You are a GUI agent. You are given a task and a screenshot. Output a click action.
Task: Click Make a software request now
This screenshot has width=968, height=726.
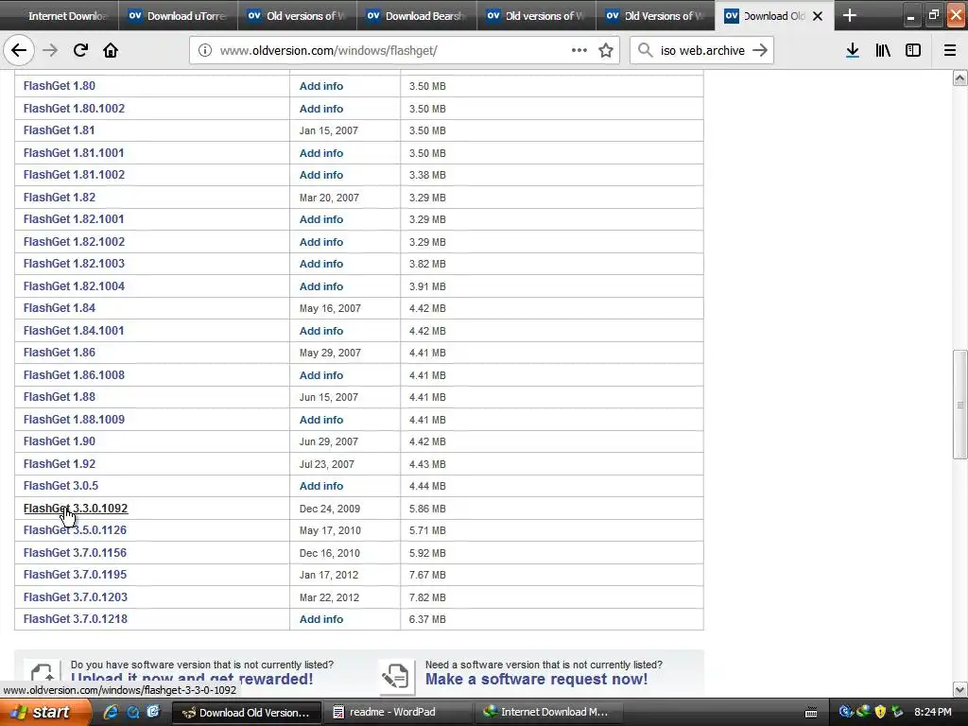click(x=537, y=679)
